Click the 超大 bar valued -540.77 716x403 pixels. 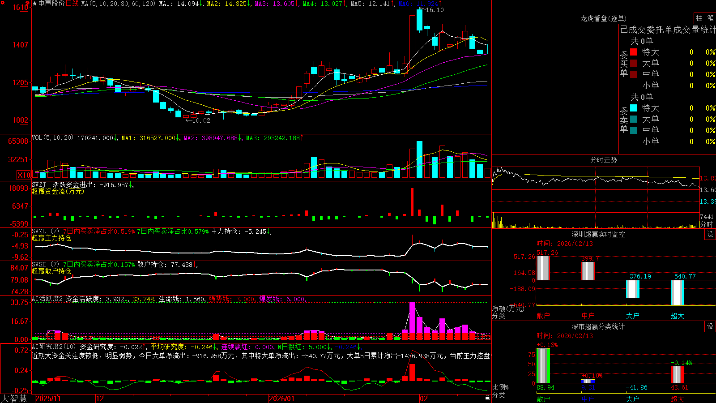[678, 293]
